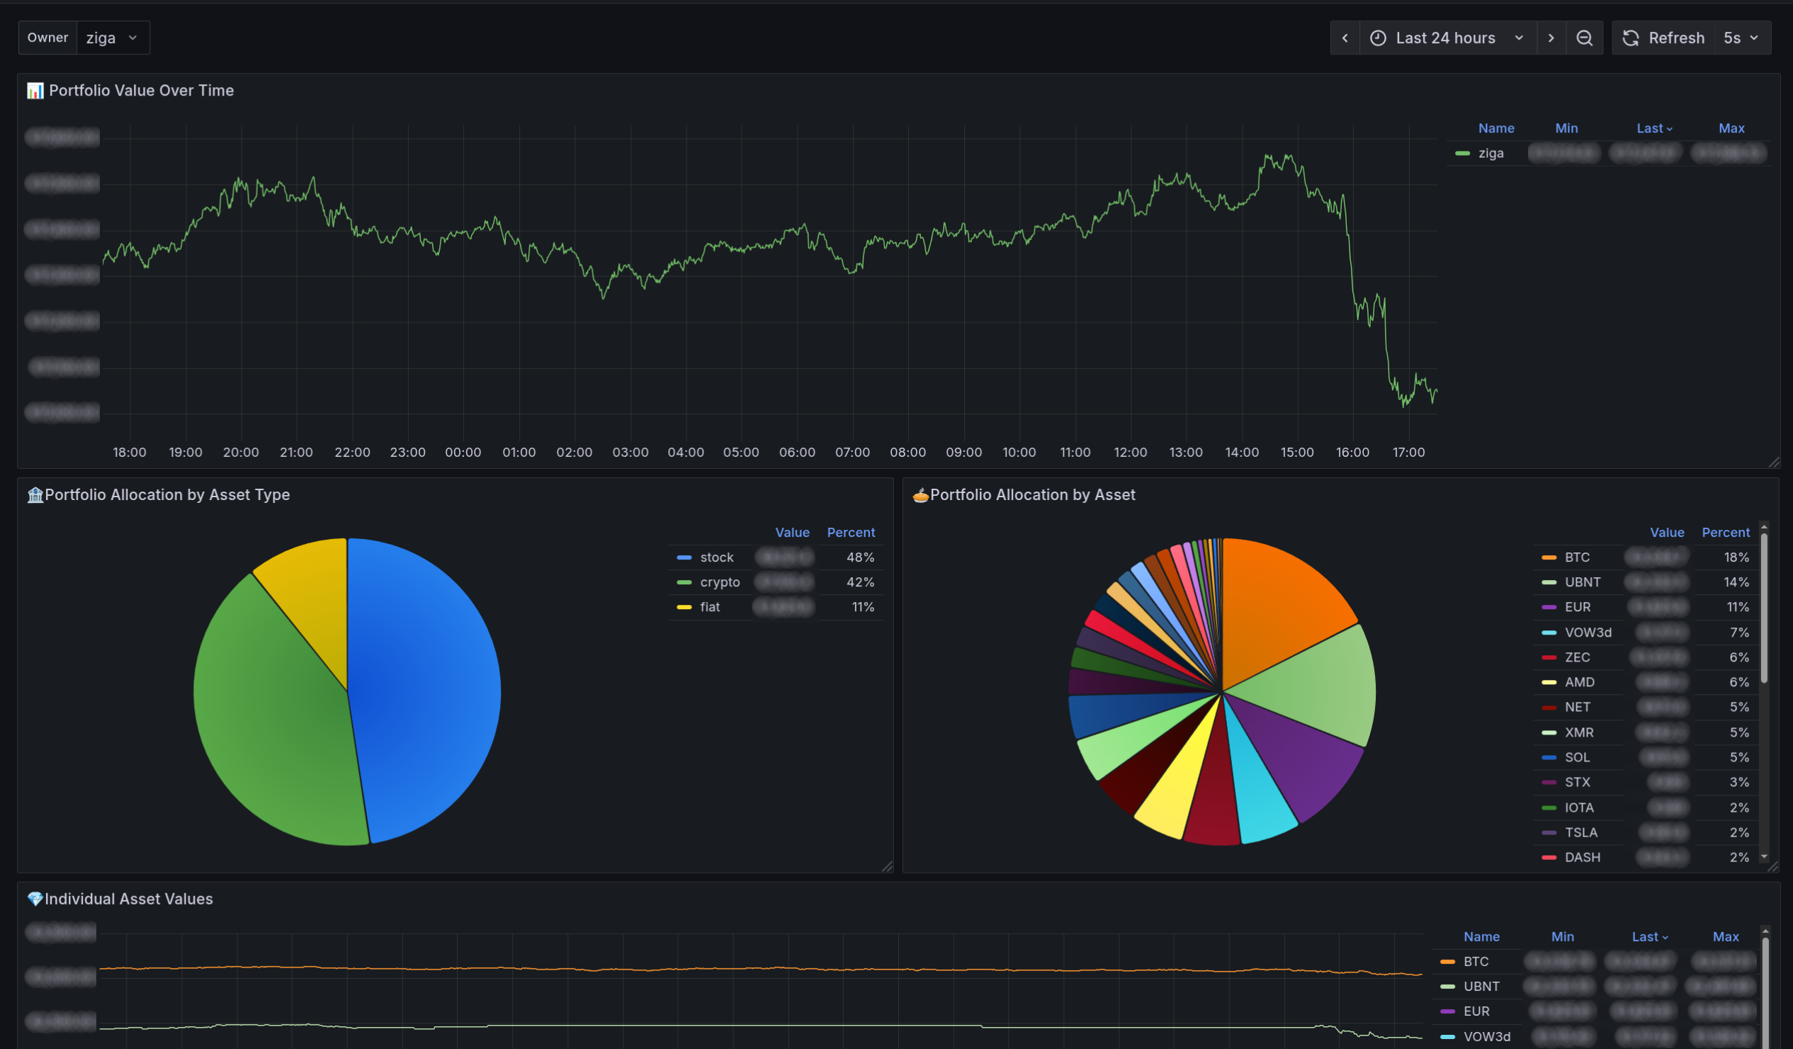Screen dimensions: 1793x1049
Task: Click resize handle of Asset Type panel
Action: [887, 866]
